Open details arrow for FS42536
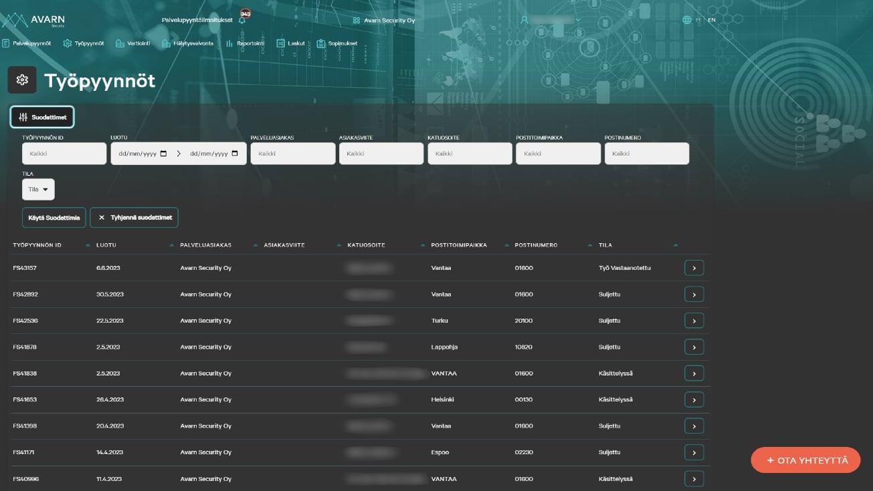Image resolution: width=873 pixels, height=491 pixels. (x=694, y=321)
